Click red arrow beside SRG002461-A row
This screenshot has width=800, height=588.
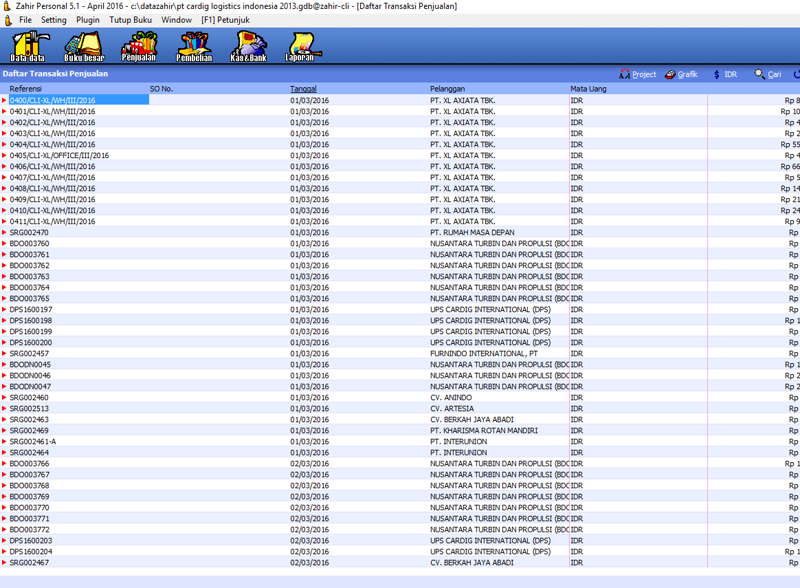4,442
